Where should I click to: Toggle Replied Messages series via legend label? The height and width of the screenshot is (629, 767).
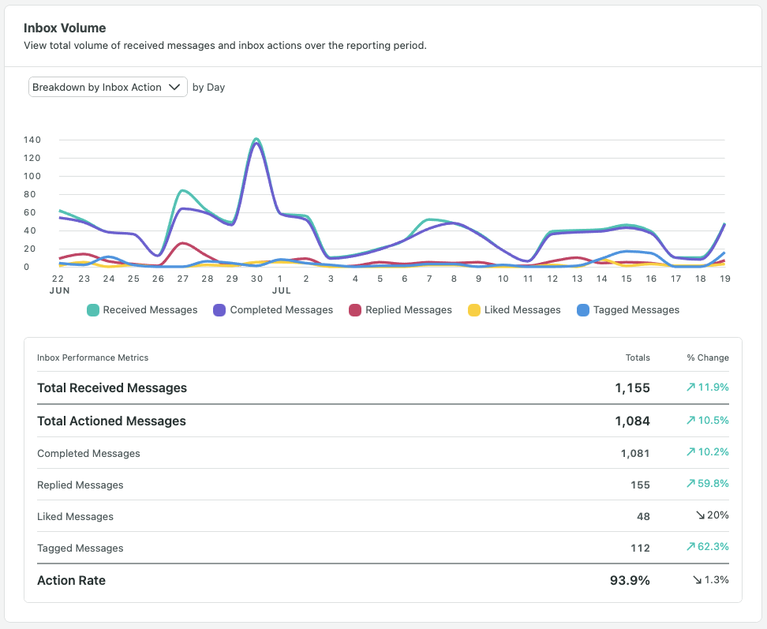coord(409,310)
